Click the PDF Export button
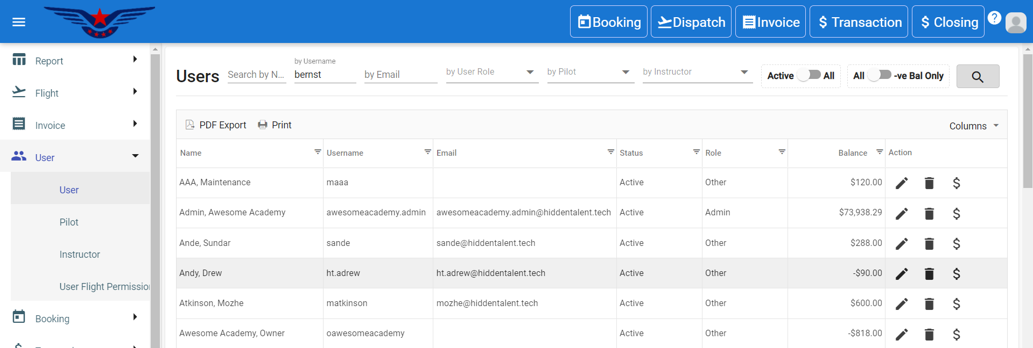The image size is (1033, 348). (x=216, y=125)
